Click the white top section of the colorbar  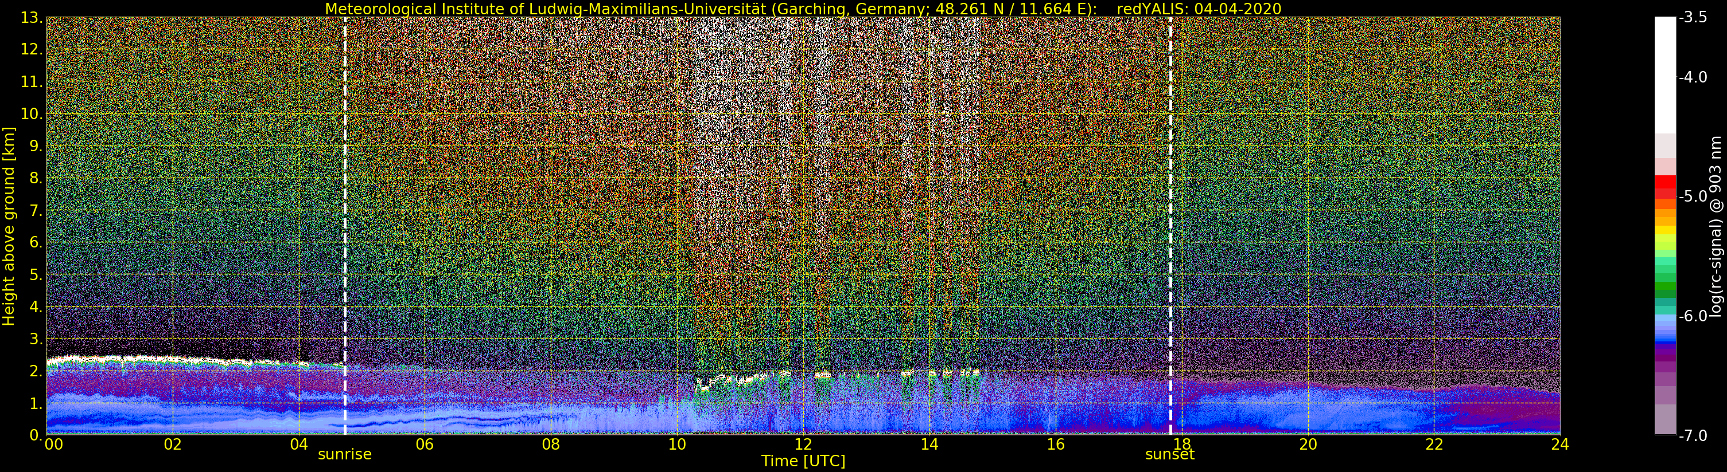(x=1665, y=75)
